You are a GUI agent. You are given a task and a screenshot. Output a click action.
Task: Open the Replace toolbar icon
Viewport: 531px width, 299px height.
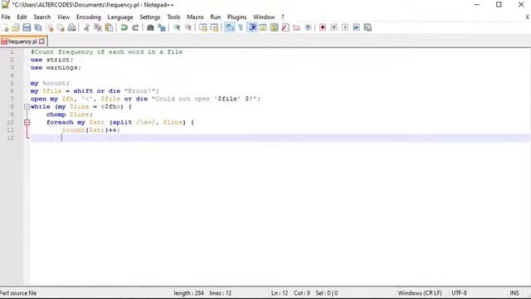162,27
